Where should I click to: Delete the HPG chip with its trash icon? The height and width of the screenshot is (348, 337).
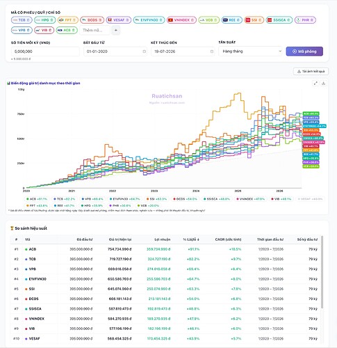(x=51, y=20)
